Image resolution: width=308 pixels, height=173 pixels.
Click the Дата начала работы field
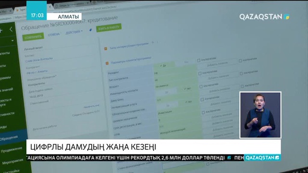click(45, 127)
